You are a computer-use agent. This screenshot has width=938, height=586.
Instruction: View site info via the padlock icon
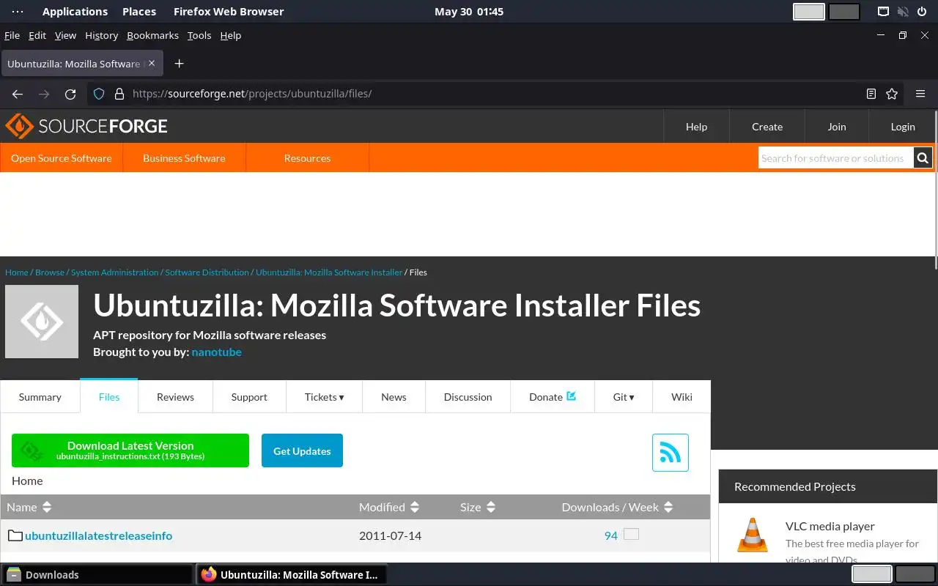coord(119,94)
